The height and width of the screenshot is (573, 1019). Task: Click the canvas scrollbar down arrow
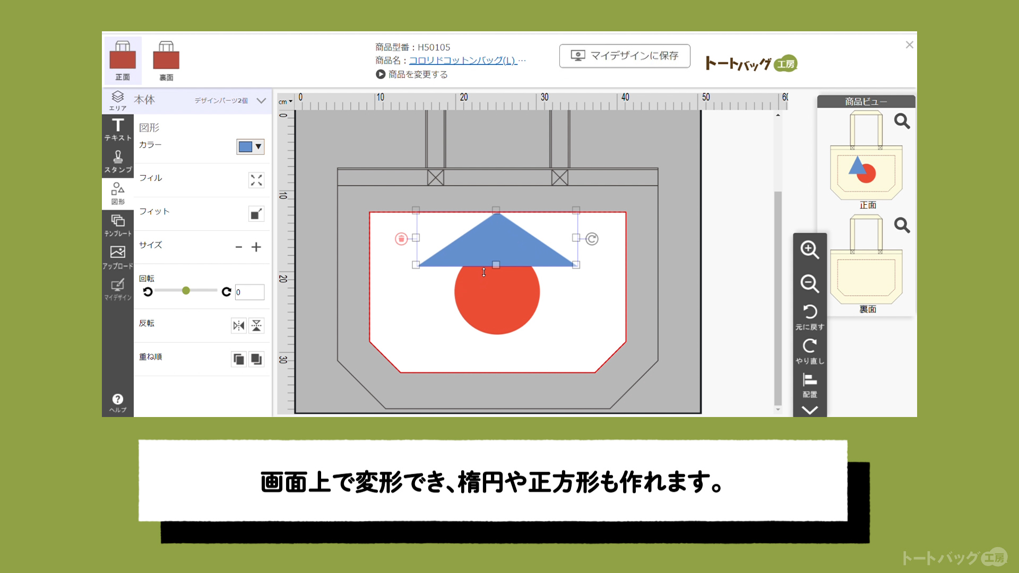coord(778,410)
